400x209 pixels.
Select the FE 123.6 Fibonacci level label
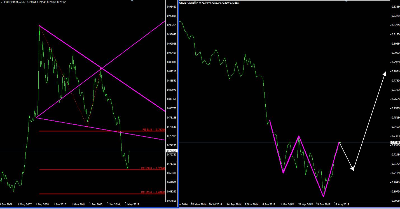pyautogui.click(x=153, y=192)
